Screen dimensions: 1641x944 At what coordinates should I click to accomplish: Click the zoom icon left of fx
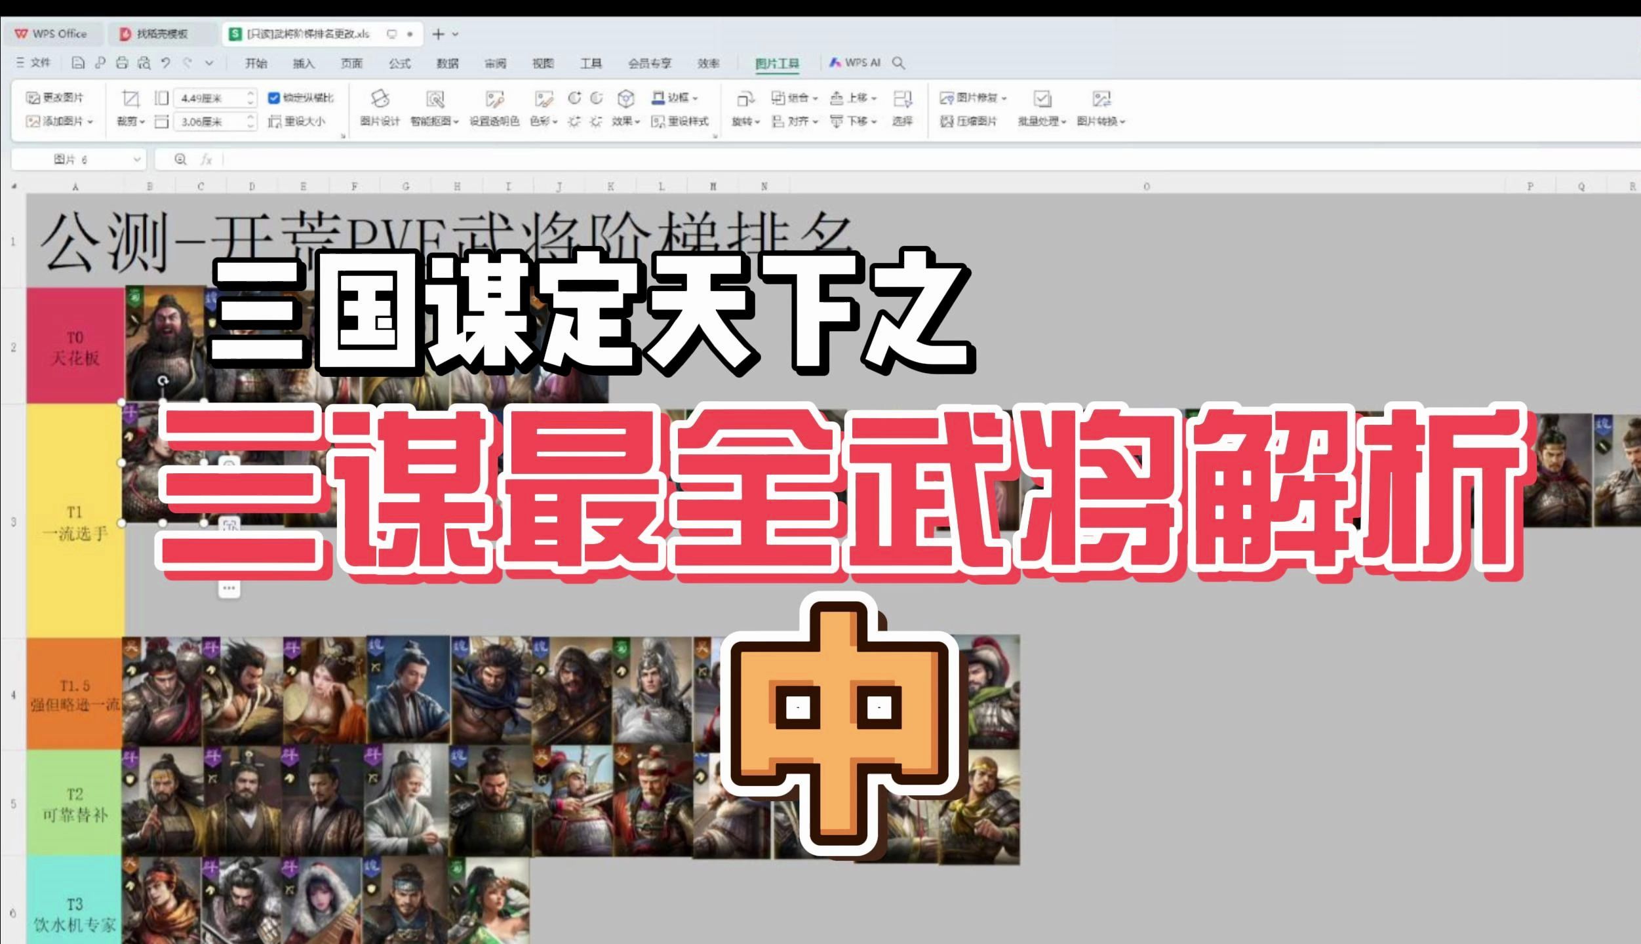(x=181, y=159)
